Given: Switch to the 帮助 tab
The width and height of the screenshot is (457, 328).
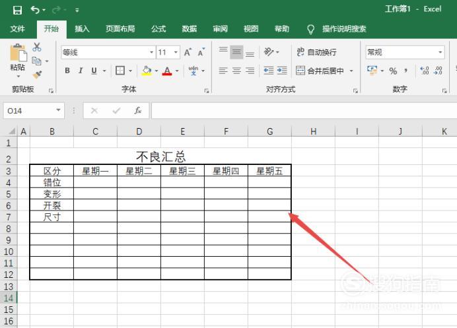Looking at the screenshot, I should click(282, 28).
